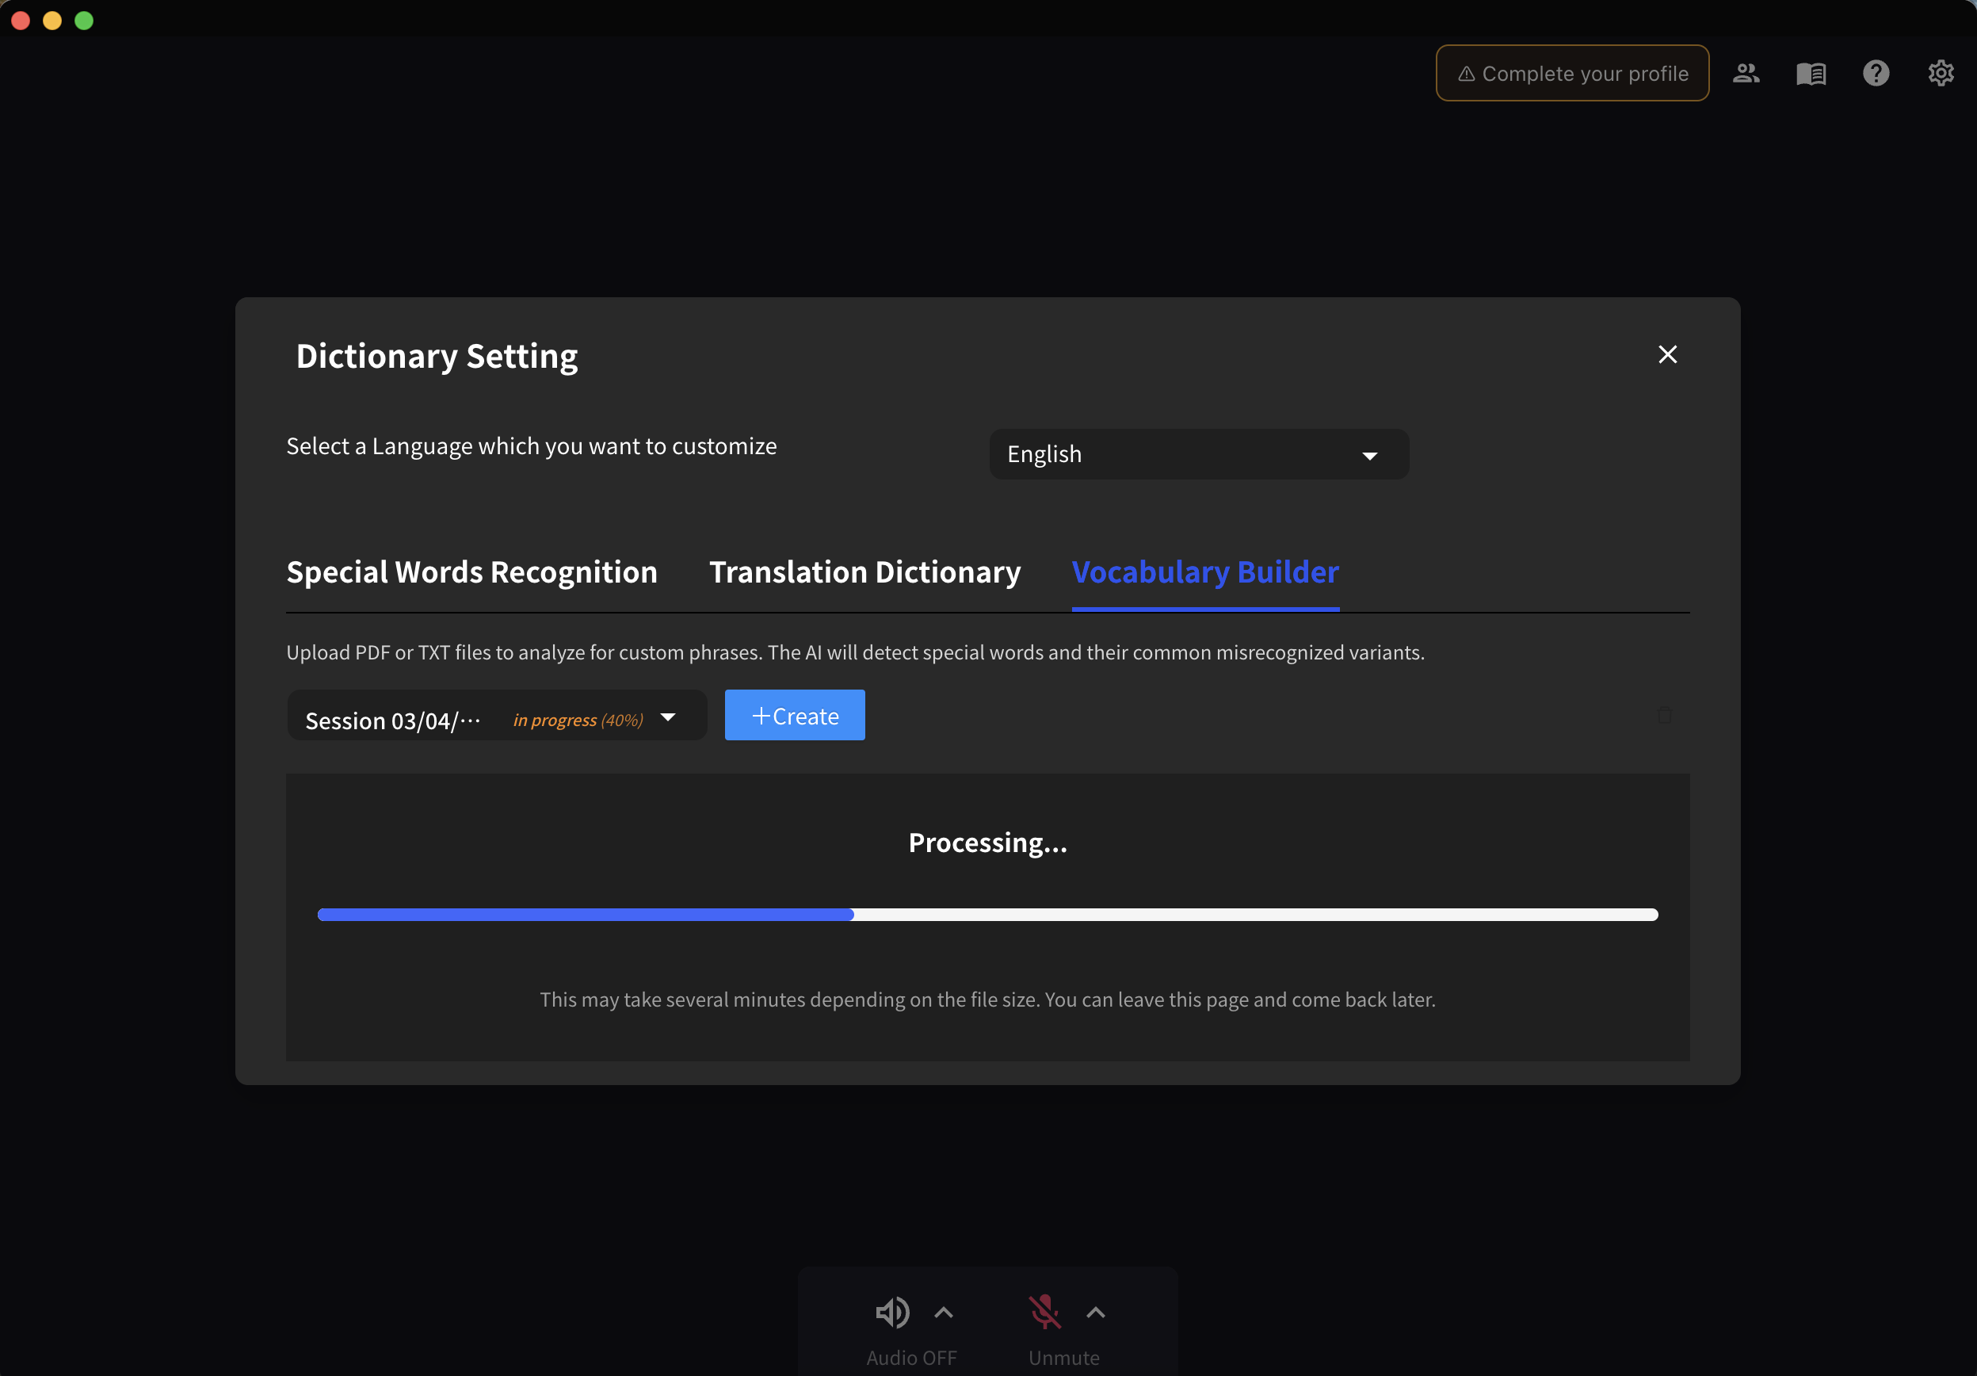
Task: Open the settings gear icon
Action: pyautogui.click(x=1940, y=73)
